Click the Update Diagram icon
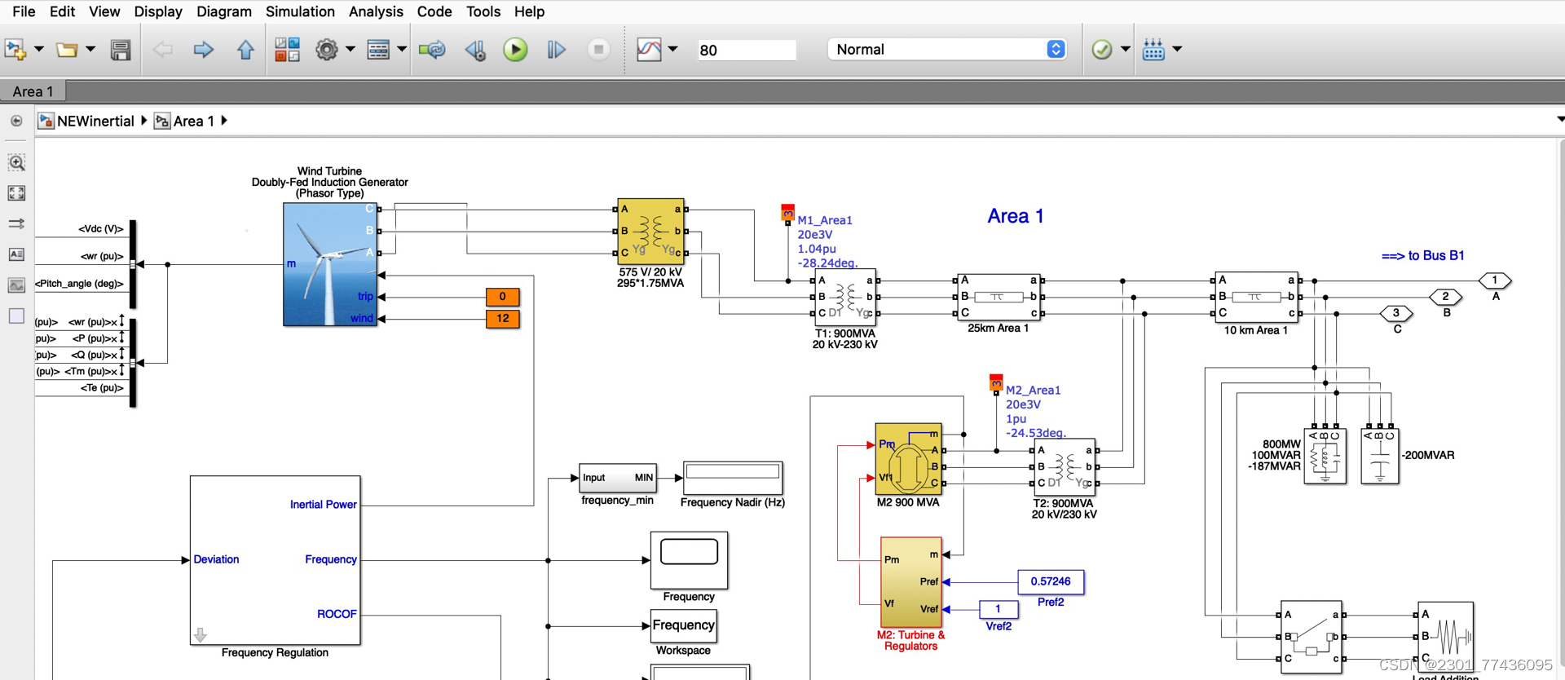 (432, 50)
